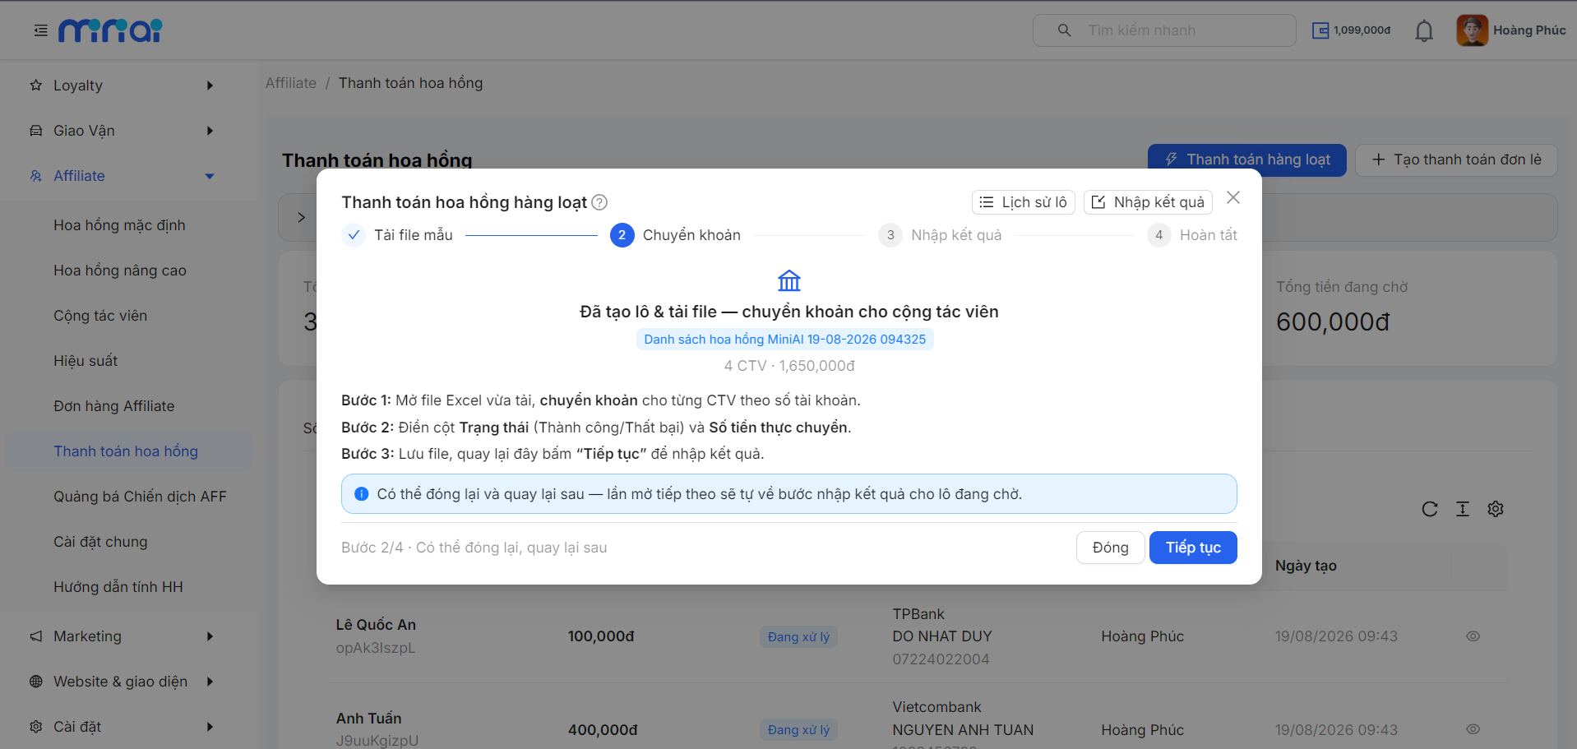Expand the Website & giao diện arrow

210,682
